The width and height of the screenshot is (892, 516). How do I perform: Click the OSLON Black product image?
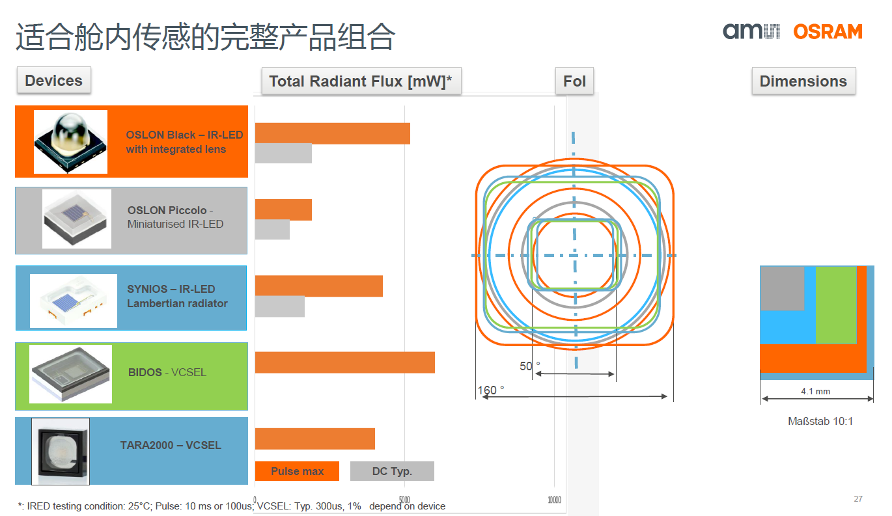70,142
